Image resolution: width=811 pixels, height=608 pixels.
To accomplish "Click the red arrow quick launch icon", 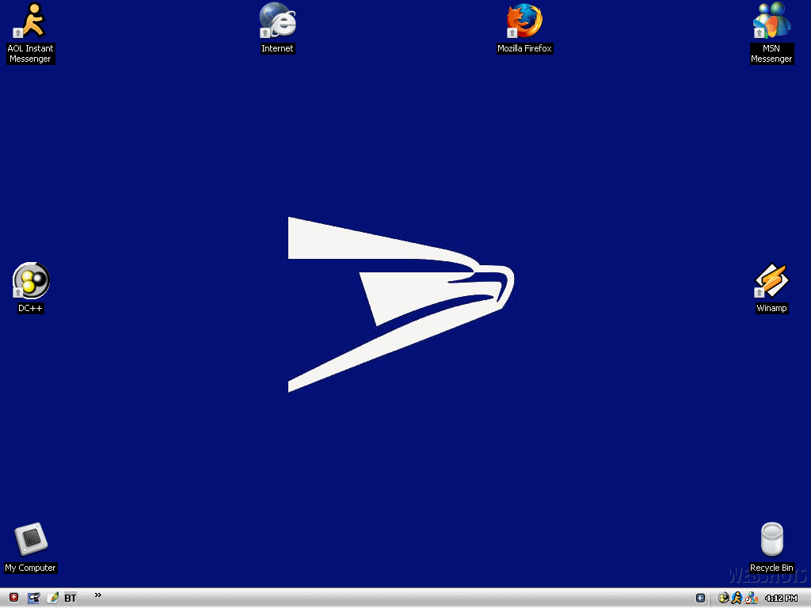I will click(x=13, y=598).
